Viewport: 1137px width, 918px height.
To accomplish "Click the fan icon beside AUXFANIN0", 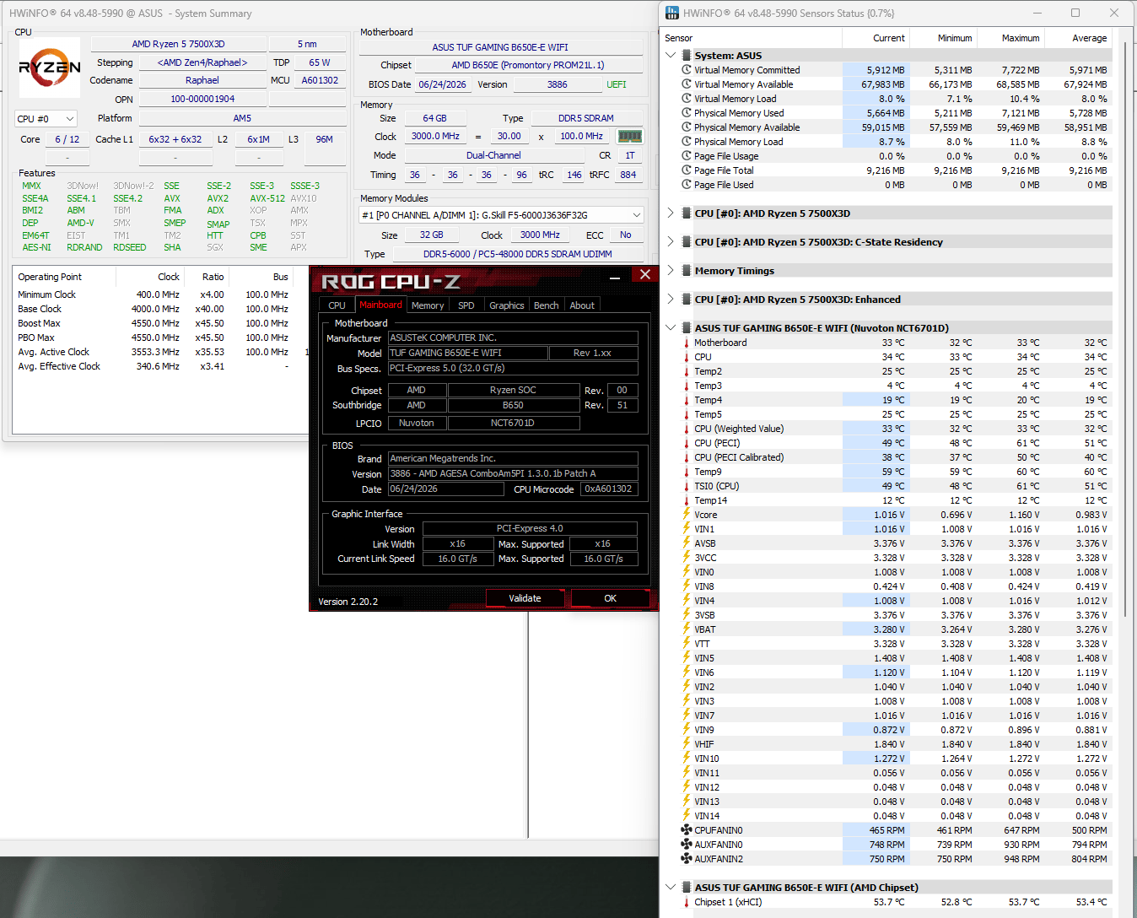I will (x=687, y=845).
